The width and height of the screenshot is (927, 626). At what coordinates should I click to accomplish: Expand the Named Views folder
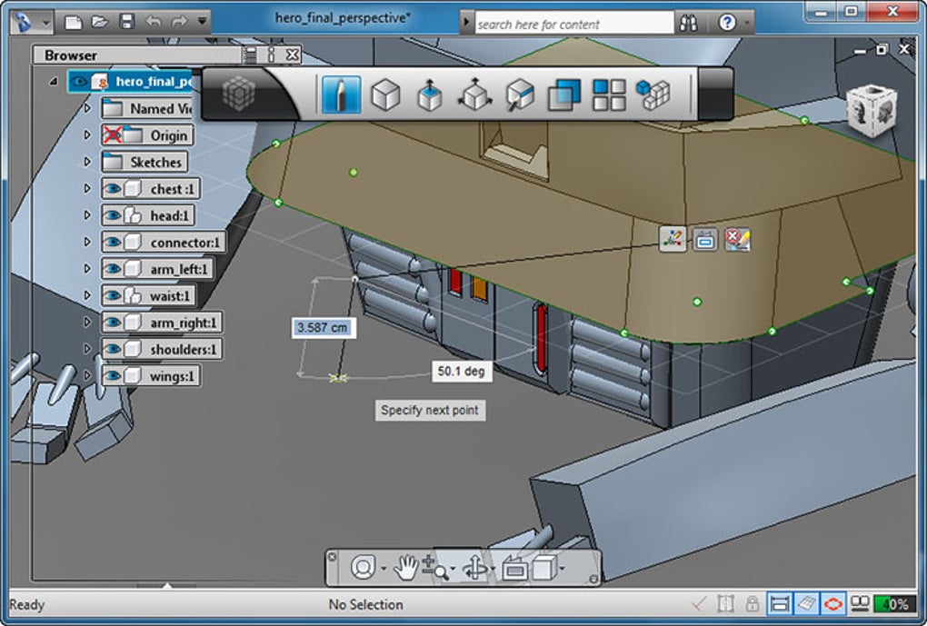pyautogui.click(x=87, y=108)
